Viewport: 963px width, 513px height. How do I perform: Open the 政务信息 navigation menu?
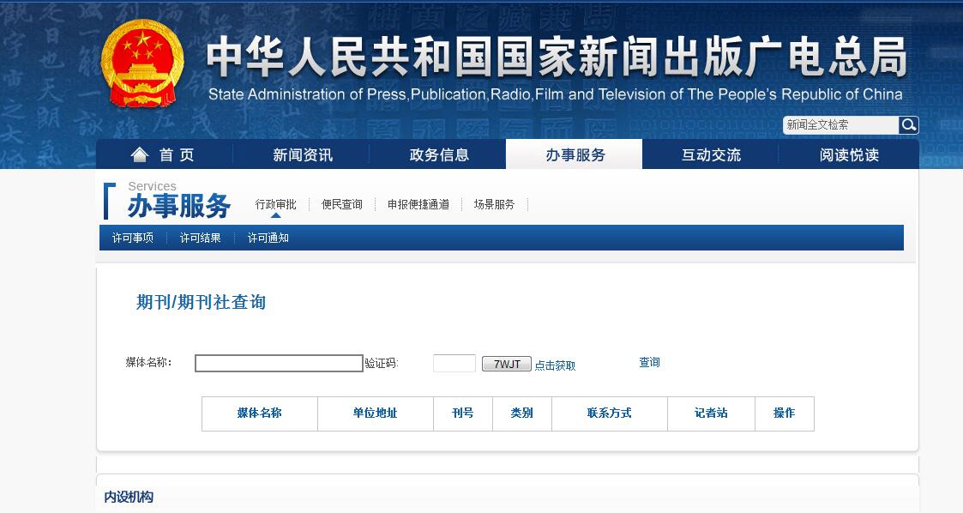(x=440, y=154)
